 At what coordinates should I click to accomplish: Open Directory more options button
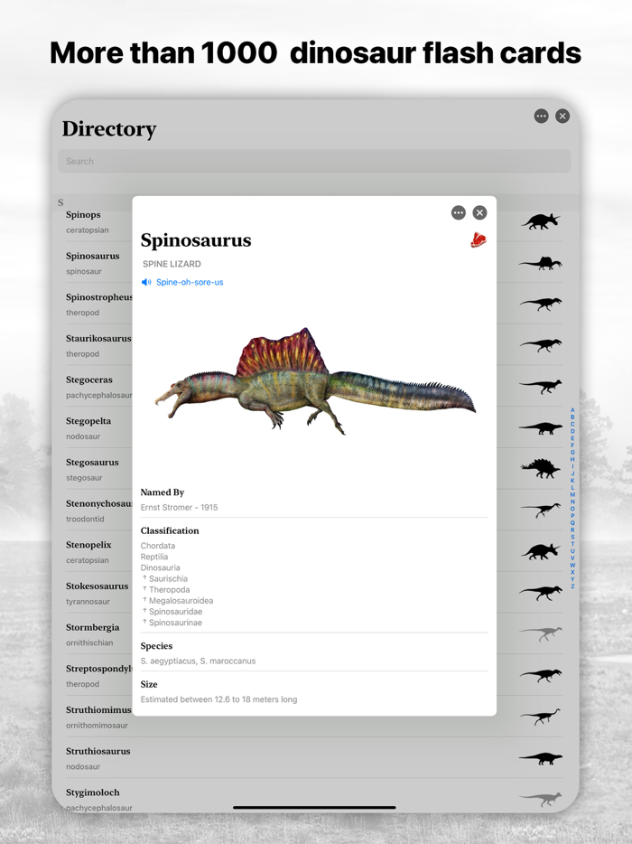point(541,116)
